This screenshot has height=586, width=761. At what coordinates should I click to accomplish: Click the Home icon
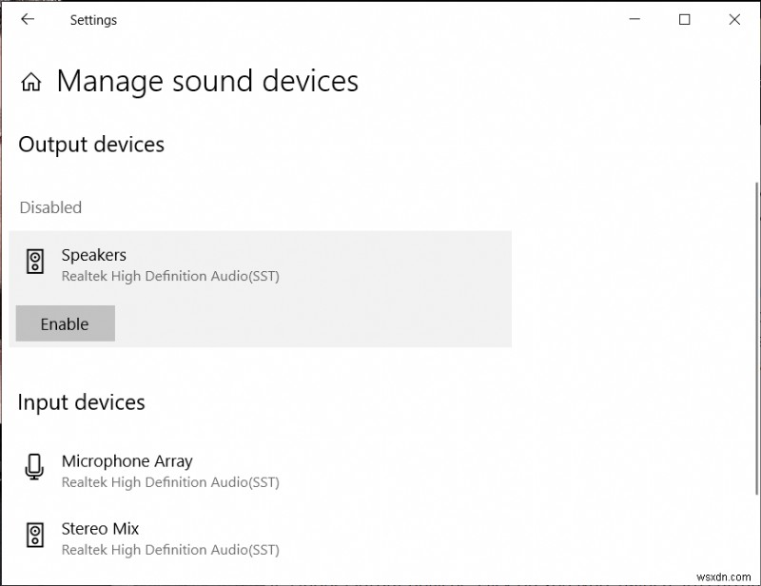tap(31, 83)
